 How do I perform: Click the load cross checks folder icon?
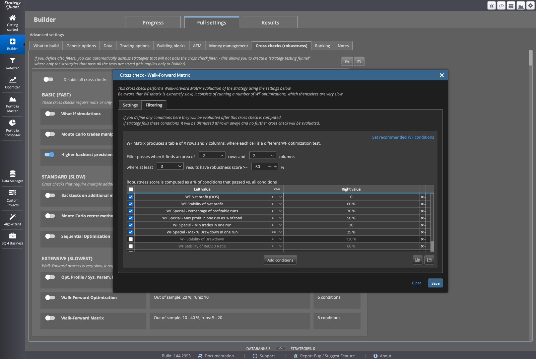click(347, 61)
